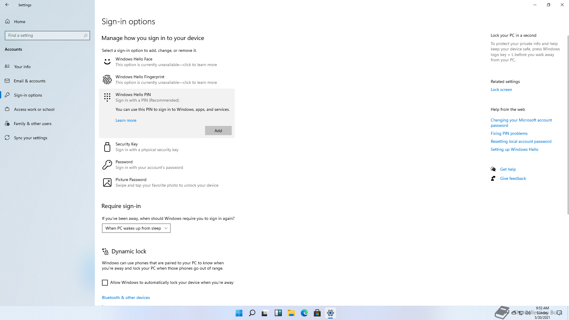Click the Sync your settings arrows icon
The height and width of the screenshot is (320, 569).
point(7,137)
